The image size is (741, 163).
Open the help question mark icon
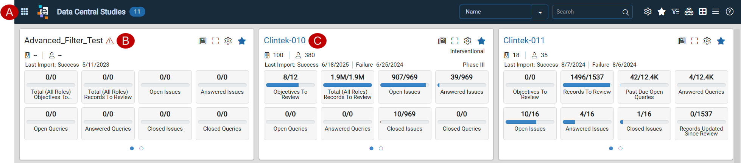click(730, 12)
